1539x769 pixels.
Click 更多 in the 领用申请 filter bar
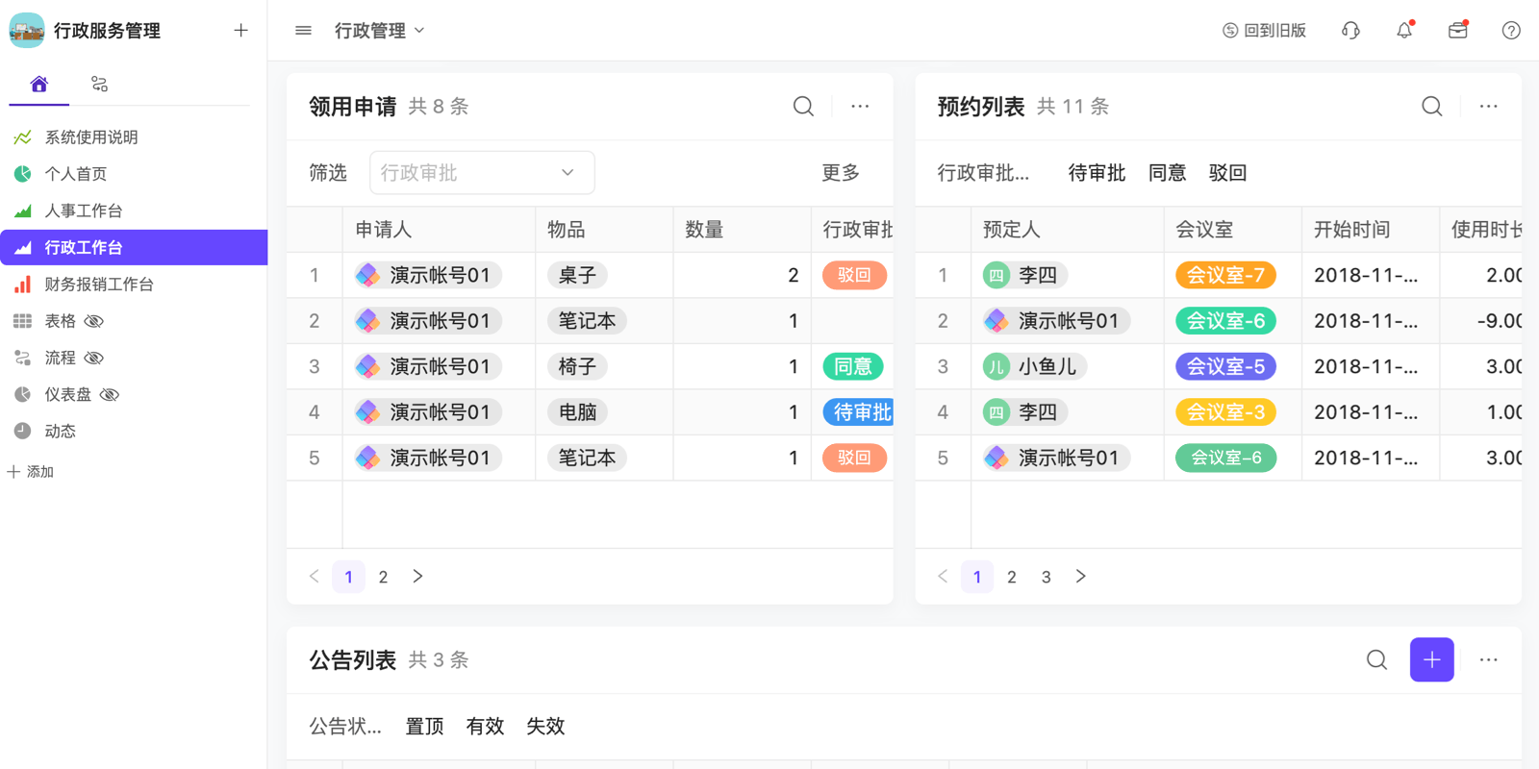(840, 173)
